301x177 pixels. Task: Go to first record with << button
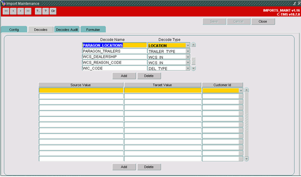(6, 11)
